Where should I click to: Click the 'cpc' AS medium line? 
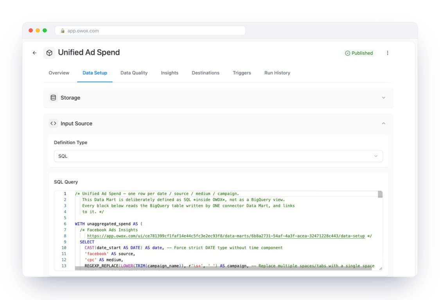(x=104, y=260)
